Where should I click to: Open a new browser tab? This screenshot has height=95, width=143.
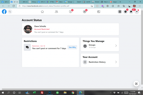(120, 2)
